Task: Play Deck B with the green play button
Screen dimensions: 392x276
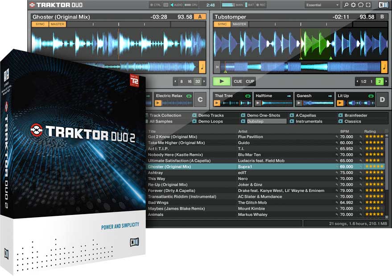Action: coord(222,82)
